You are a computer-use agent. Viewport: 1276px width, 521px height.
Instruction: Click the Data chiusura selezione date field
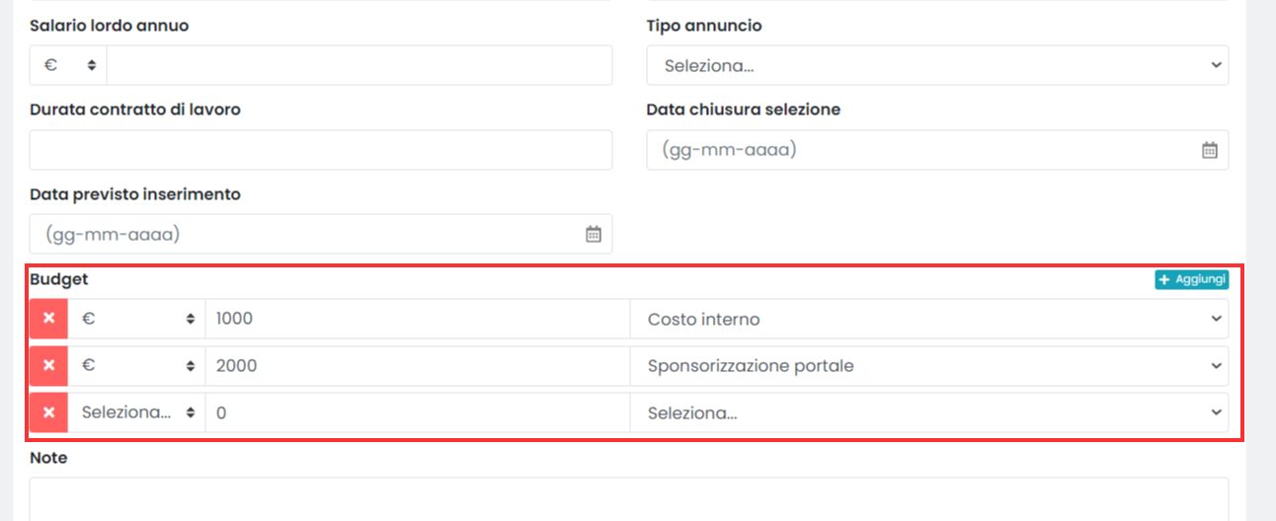tap(937, 150)
